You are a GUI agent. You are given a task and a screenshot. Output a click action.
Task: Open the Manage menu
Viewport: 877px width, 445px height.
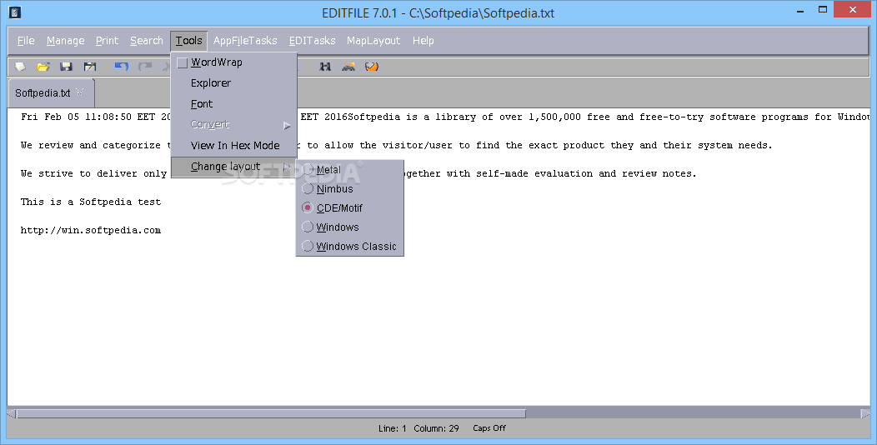point(65,40)
